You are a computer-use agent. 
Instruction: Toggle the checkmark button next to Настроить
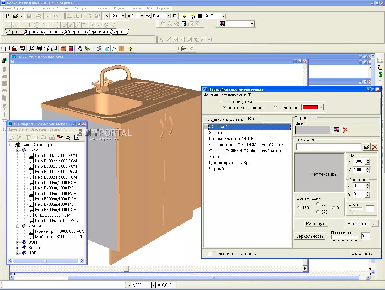click(375, 223)
